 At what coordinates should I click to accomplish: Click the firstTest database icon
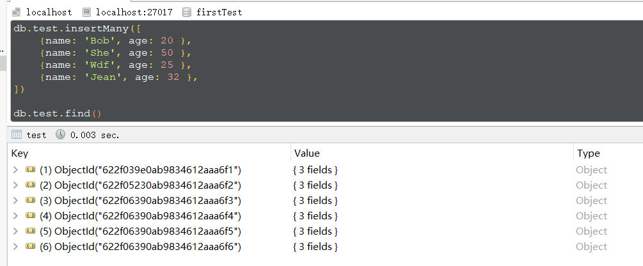point(187,12)
